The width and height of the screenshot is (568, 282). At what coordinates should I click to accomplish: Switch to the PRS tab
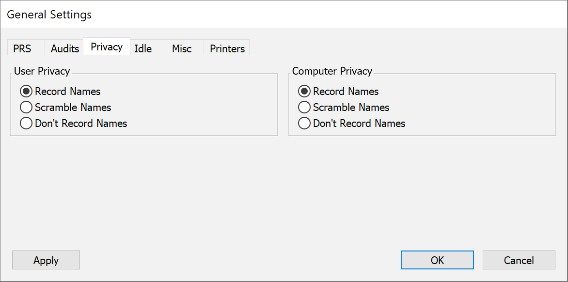tap(22, 48)
